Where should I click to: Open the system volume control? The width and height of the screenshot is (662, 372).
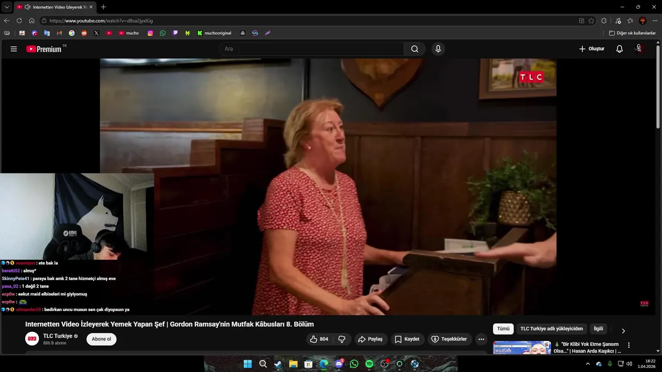pyautogui.click(x=629, y=364)
